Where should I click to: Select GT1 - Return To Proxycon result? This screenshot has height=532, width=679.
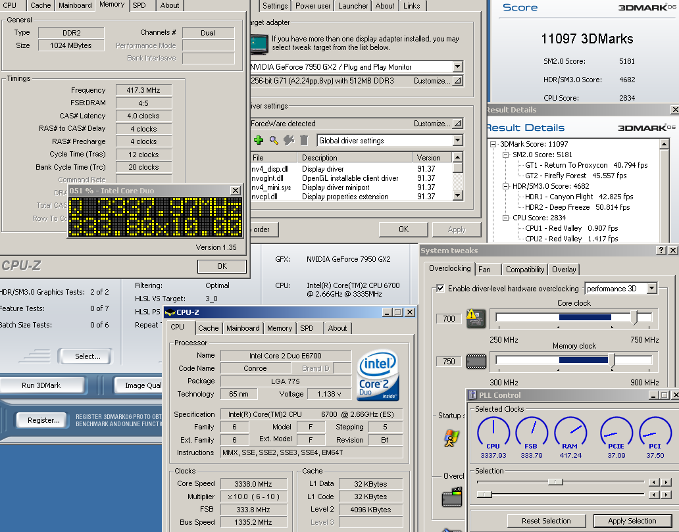(x=586, y=165)
